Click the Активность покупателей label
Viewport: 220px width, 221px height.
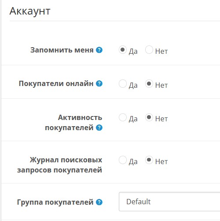[73, 123]
